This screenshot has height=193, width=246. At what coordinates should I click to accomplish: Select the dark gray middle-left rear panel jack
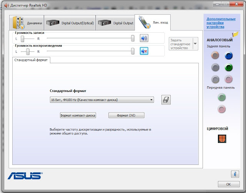coord(215,67)
